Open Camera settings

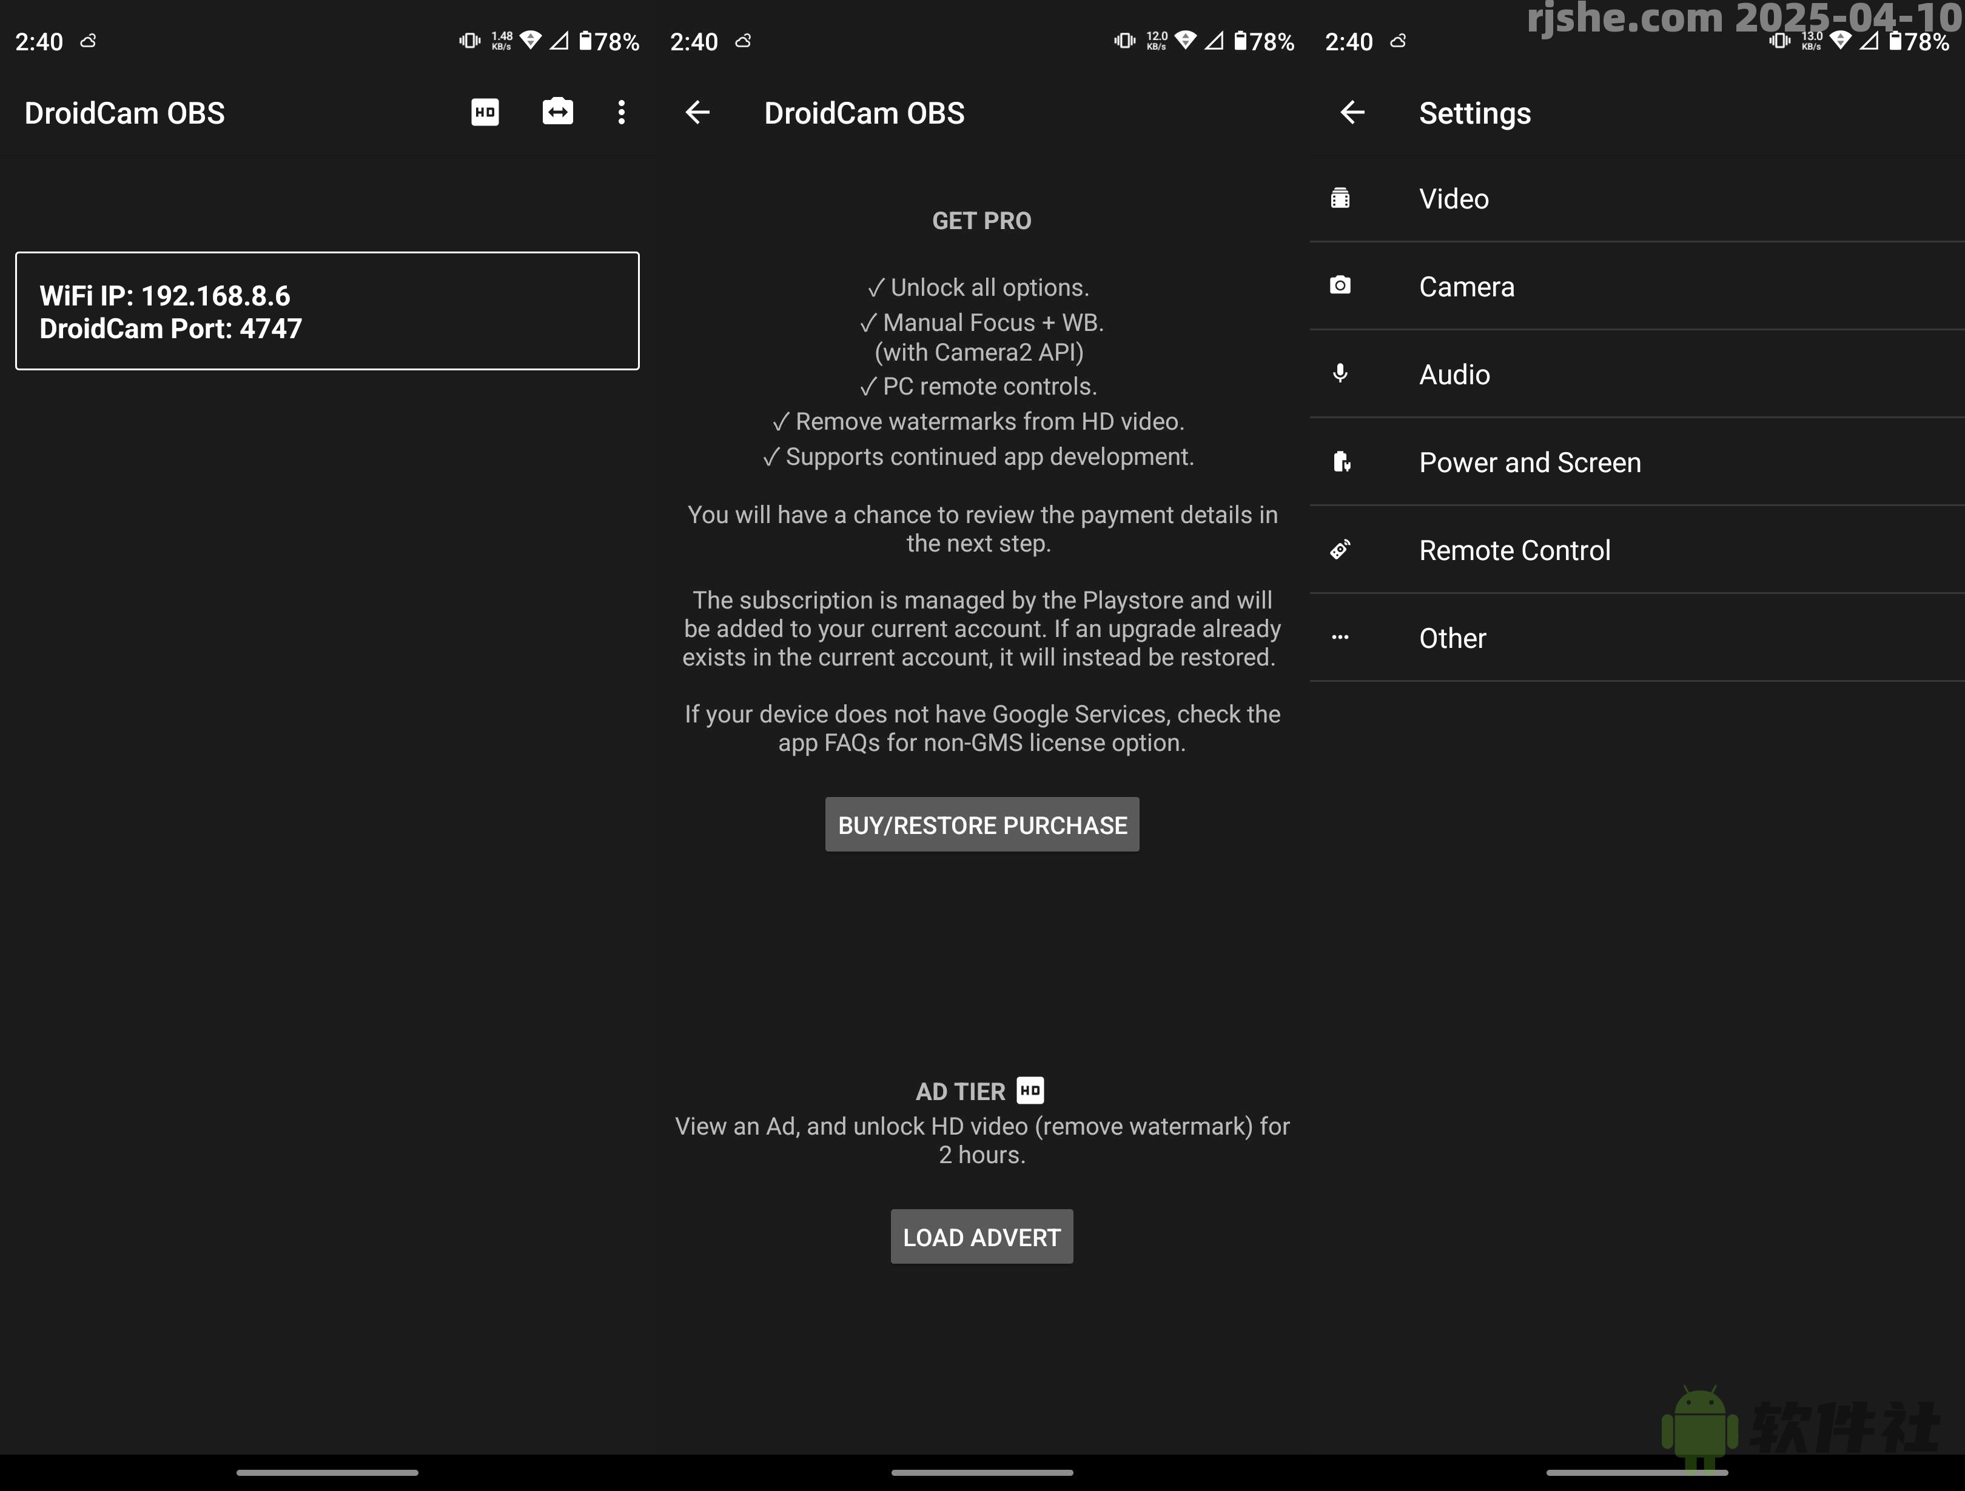pyautogui.click(x=1466, y=286)
